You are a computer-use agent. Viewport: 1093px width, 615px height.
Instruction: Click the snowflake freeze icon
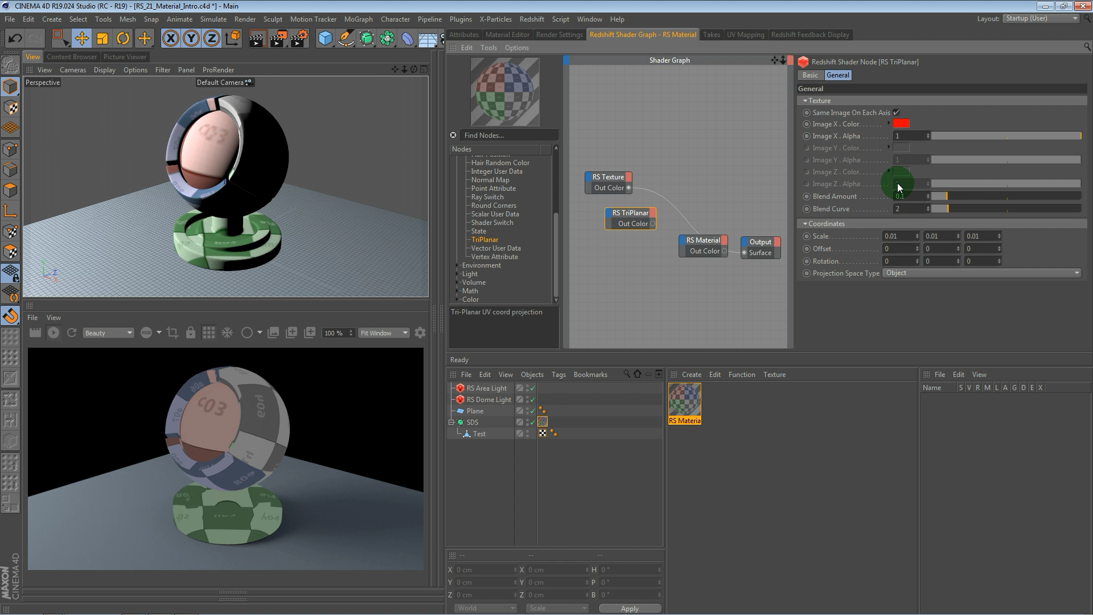coord(227,333)
